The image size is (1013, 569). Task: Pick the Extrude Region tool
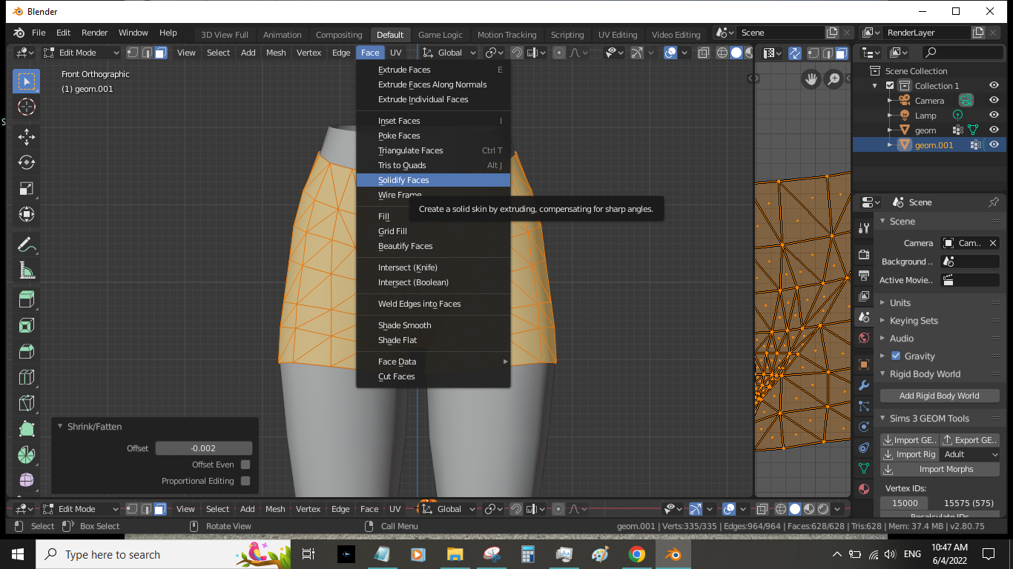pyautogui.click(x=27, y=299)
